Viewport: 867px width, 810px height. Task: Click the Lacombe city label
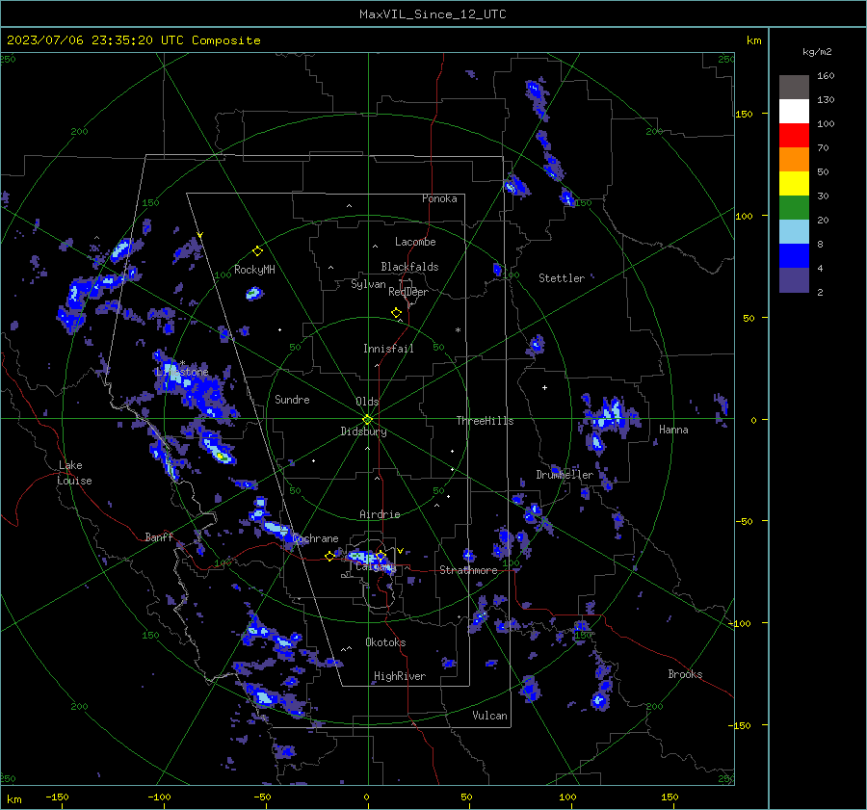(x=415, y=242)
